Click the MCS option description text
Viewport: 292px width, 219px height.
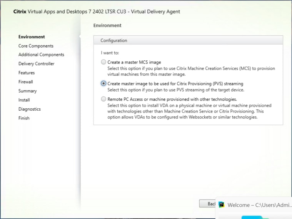tap(191, 71)
